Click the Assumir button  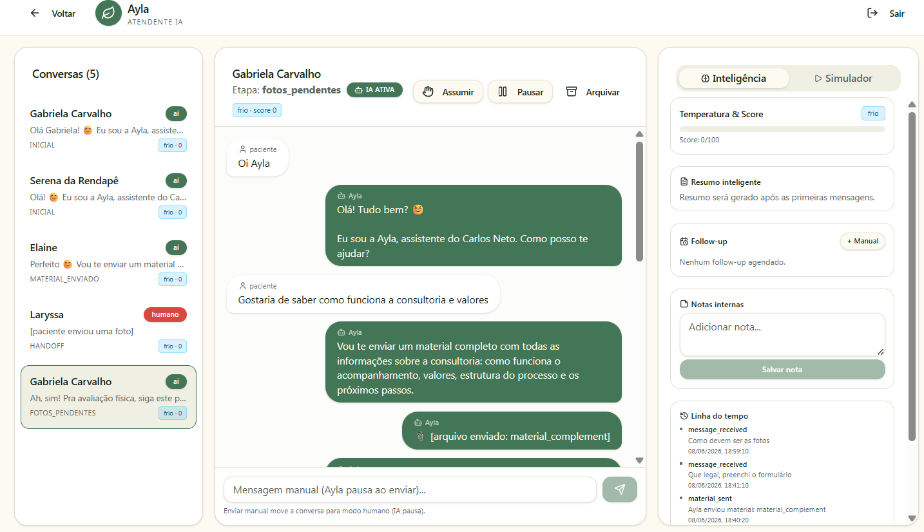(x=448, y=92)
